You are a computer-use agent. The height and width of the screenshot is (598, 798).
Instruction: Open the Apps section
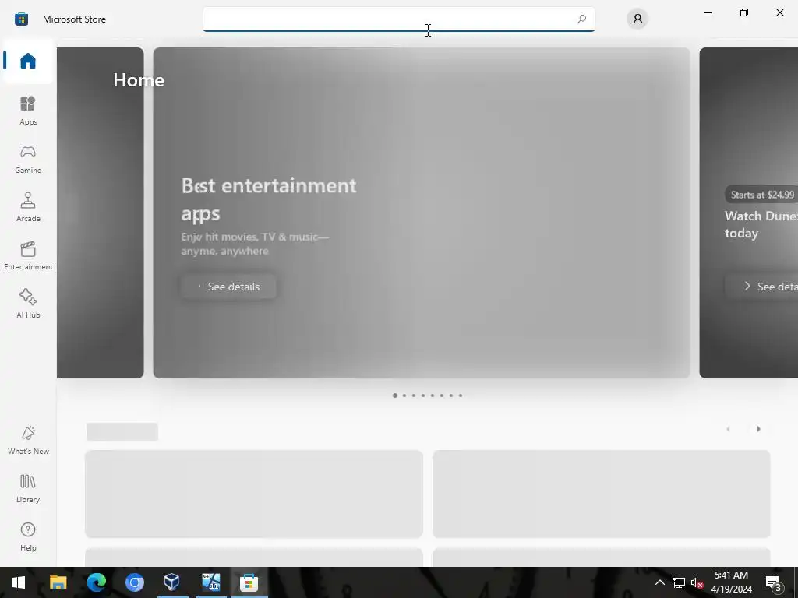coord(28,111)
